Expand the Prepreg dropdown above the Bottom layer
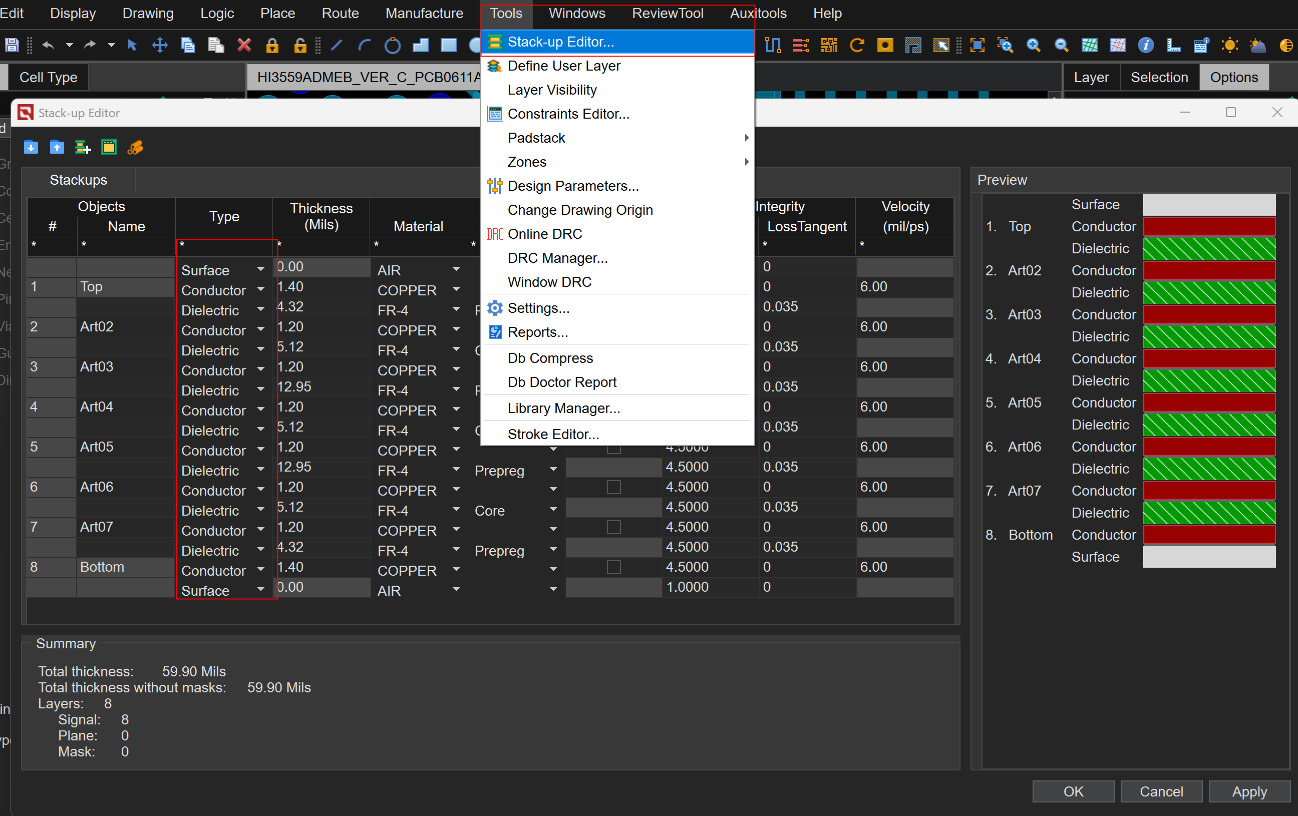1298x816 pixels. (x=553, y=550)
